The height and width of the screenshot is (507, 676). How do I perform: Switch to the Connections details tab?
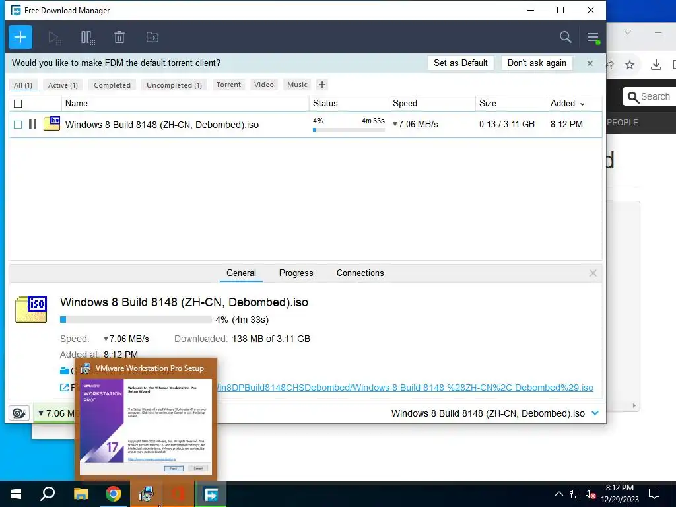tap(360, 273)
